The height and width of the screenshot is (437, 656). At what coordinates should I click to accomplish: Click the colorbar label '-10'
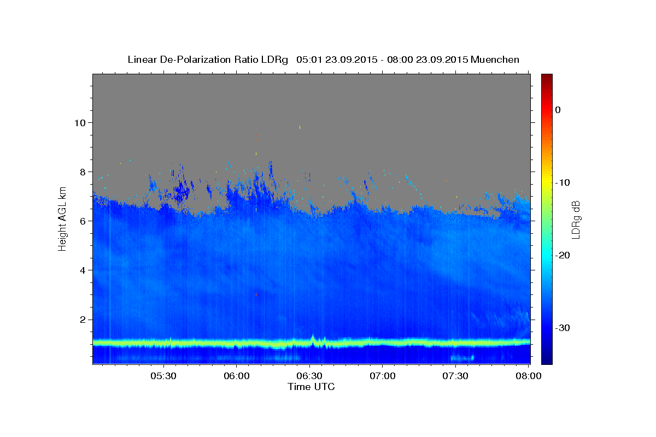[563, 182]
